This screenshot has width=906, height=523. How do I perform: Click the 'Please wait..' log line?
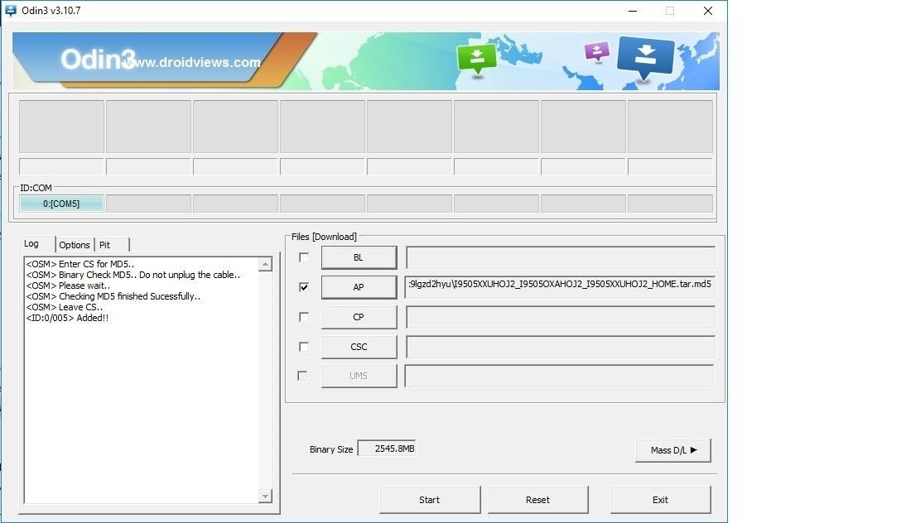click(68, 285)
